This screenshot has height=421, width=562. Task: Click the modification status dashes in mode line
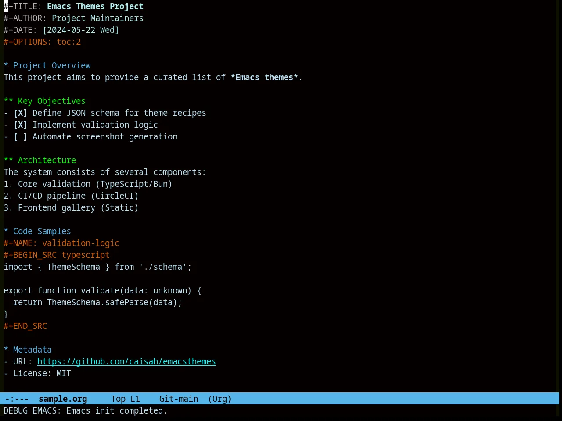(17, 399)
